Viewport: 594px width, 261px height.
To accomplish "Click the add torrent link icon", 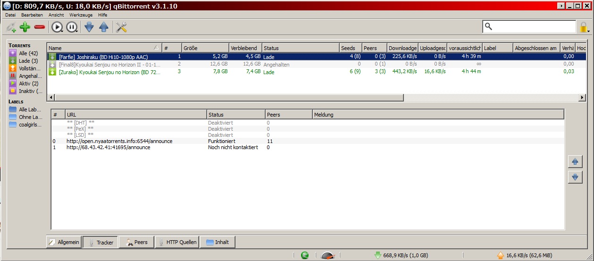I will (x=10, y=27).
